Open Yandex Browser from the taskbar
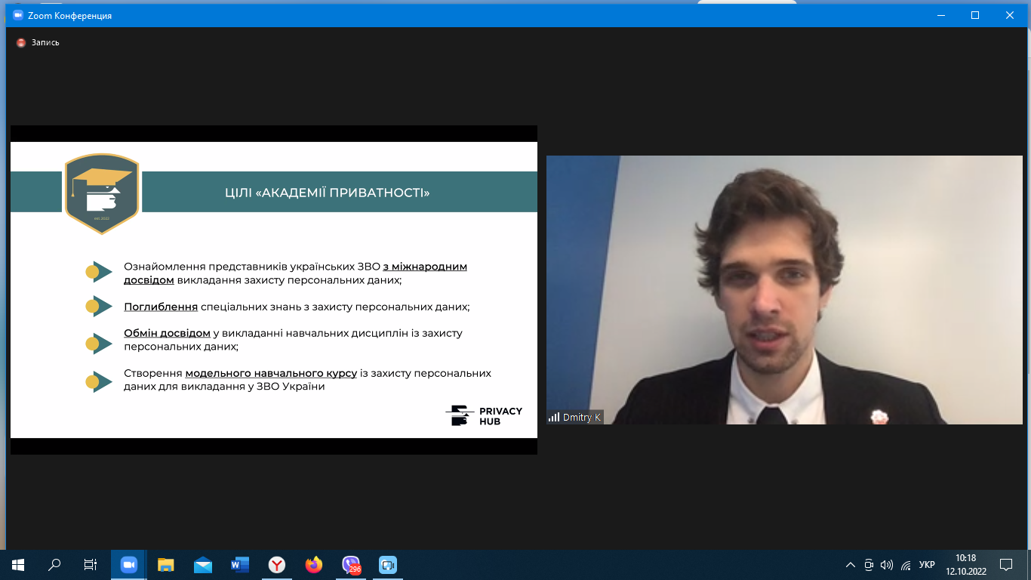The width and height of the screenshot is (1031, 580). (x=277, y=564)
